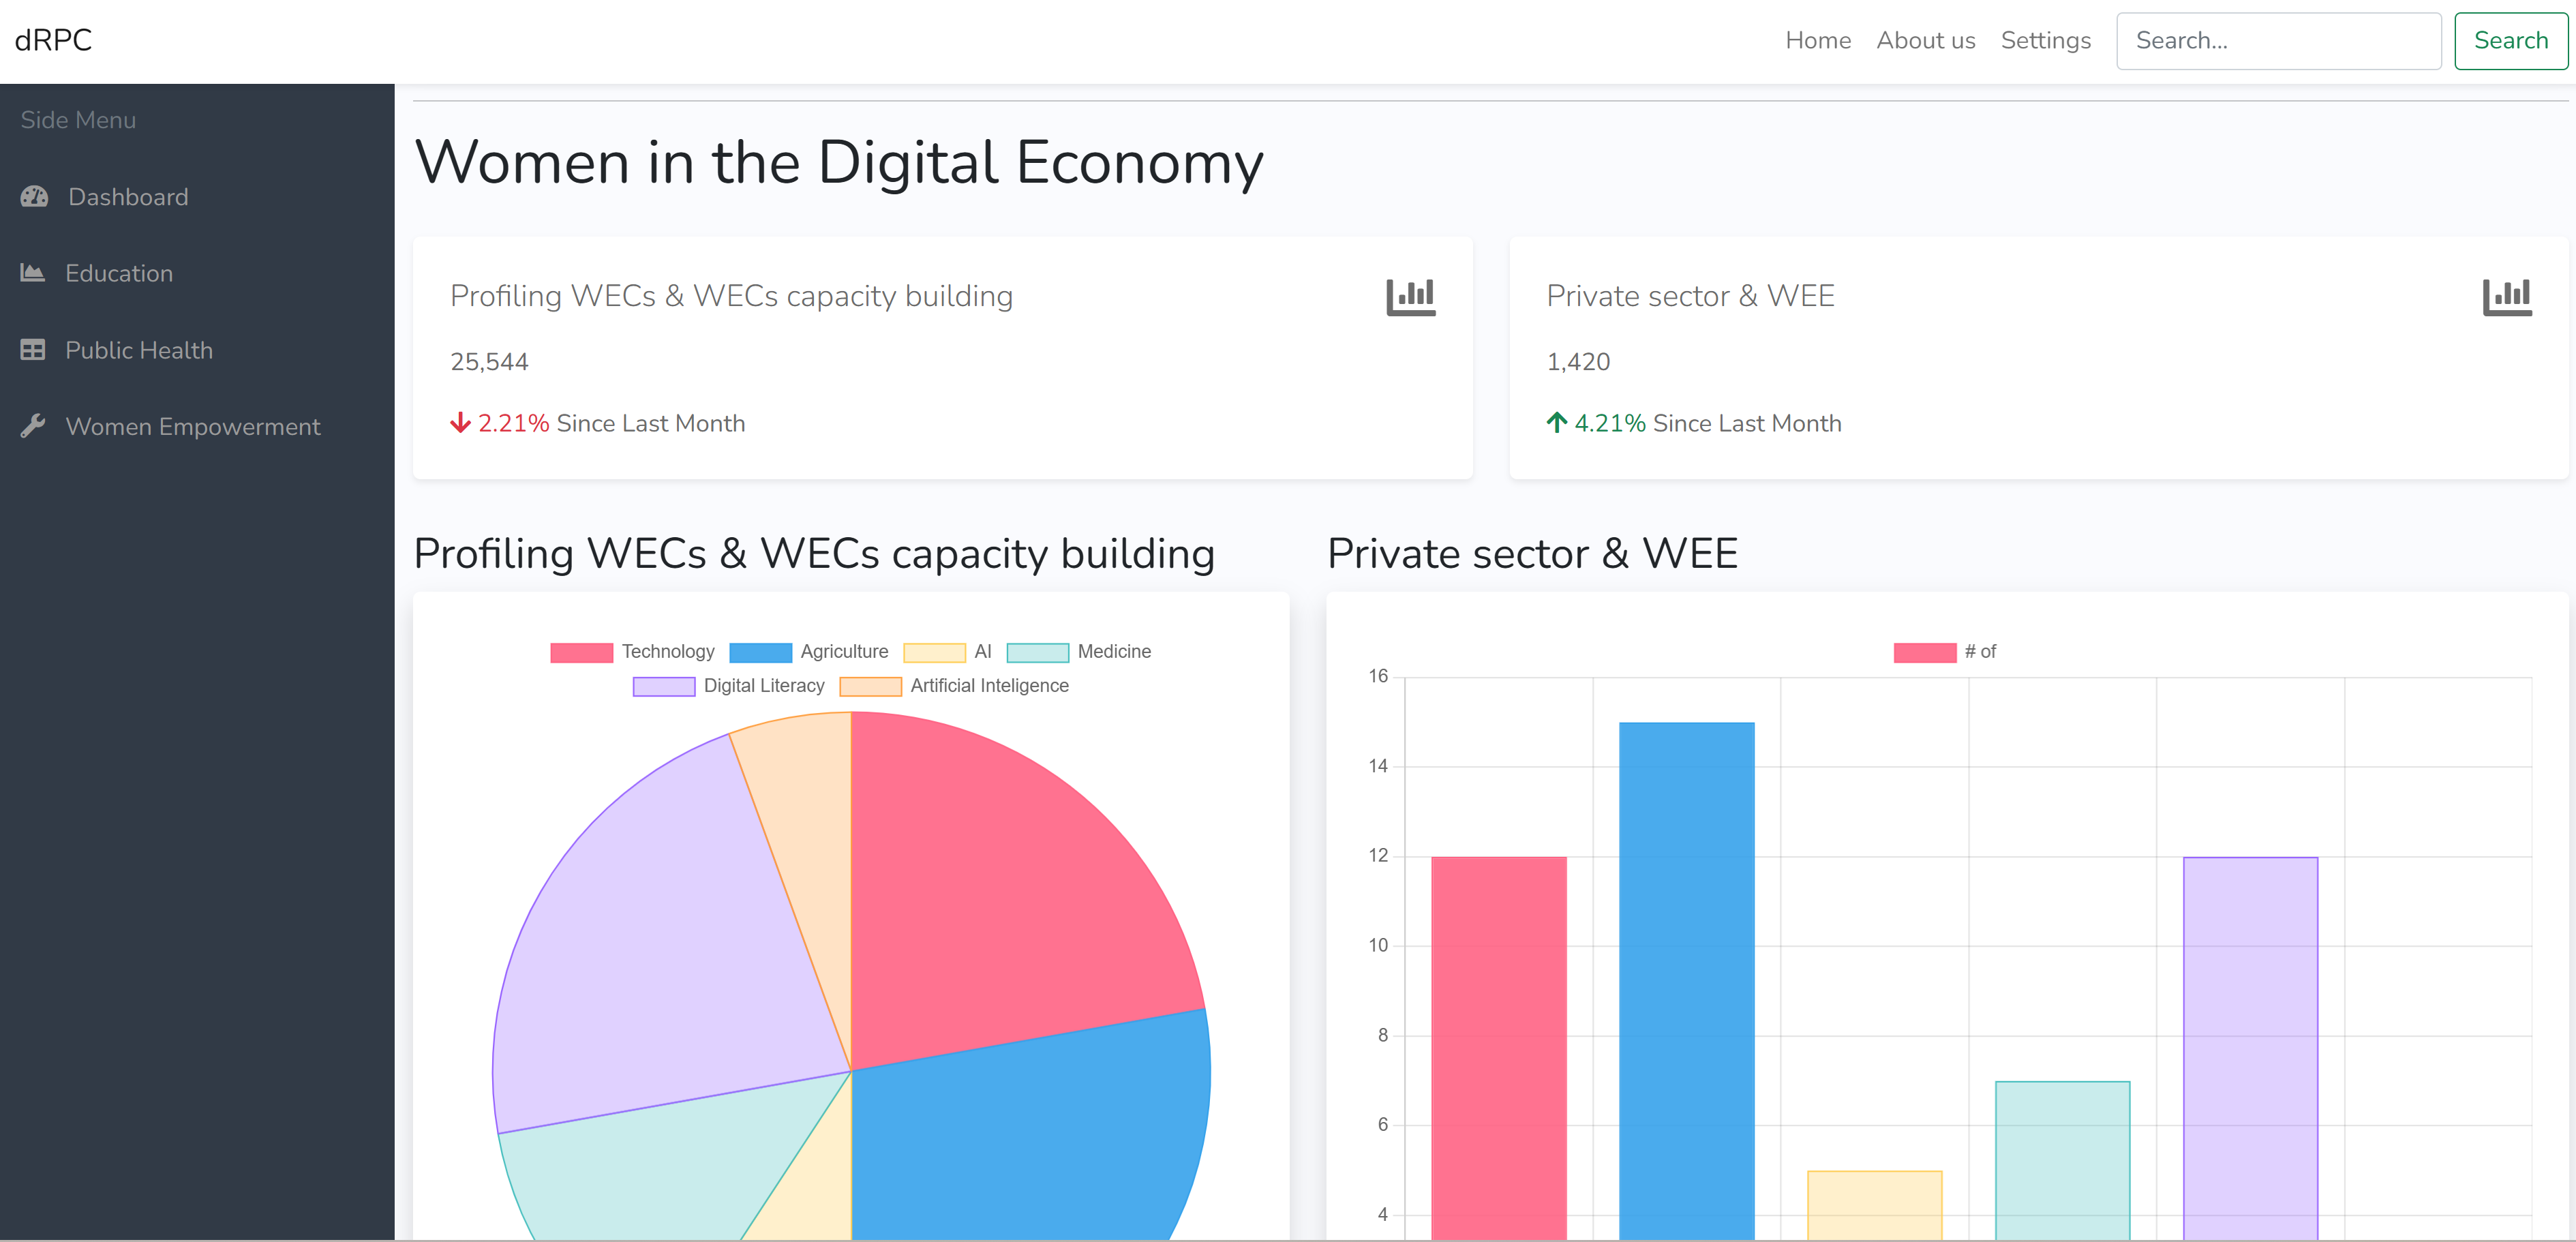The width and height of the screenshot is (2576, 1242).
Task: Toggle Agriculture series in pie legend
Action: [809, 652]
